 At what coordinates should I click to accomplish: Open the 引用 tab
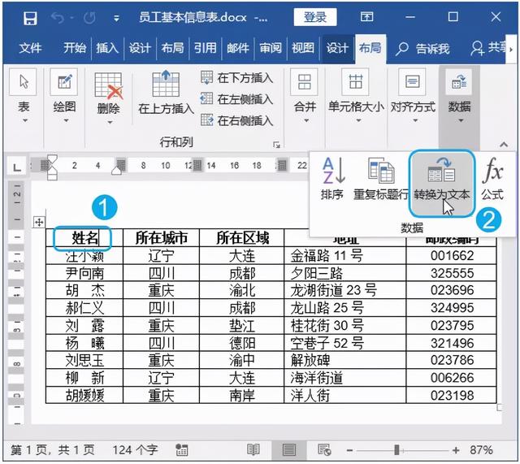[x=205, y=48]
